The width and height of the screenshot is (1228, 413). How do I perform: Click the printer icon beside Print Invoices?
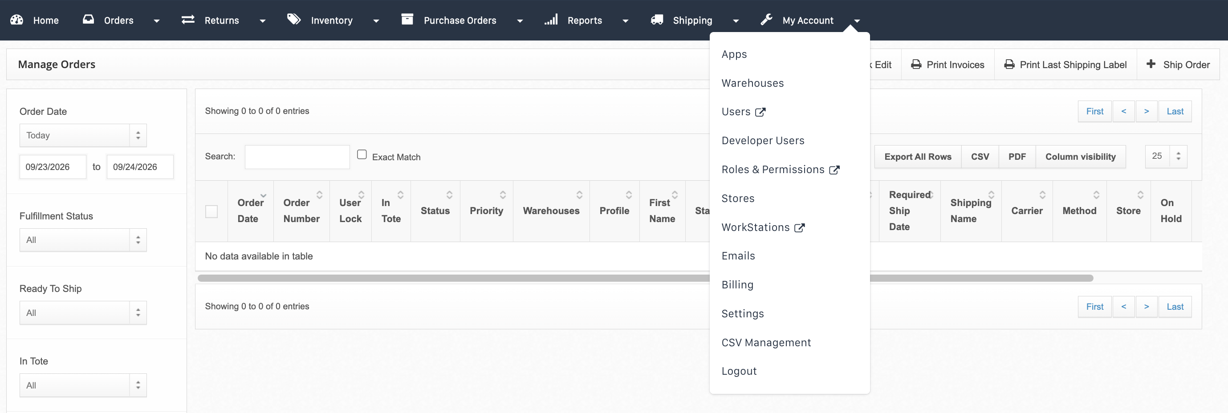916,64
